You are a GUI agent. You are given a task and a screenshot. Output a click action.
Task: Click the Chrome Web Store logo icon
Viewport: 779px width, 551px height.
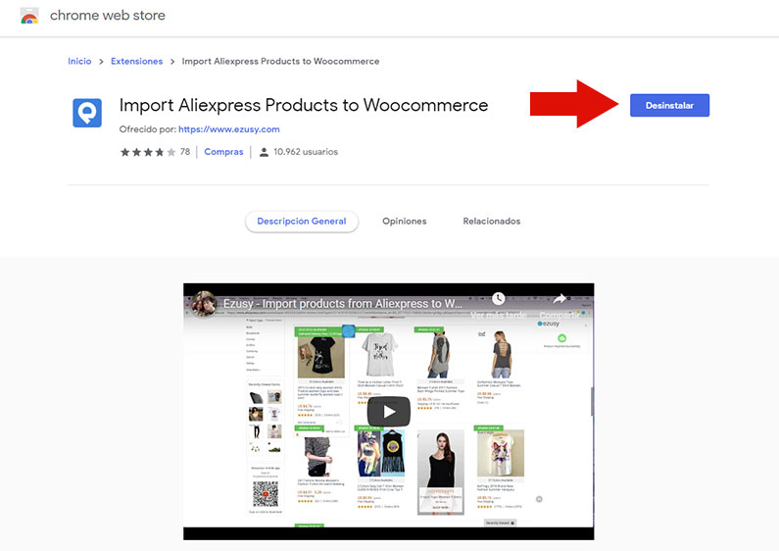[x=29, y=16]
